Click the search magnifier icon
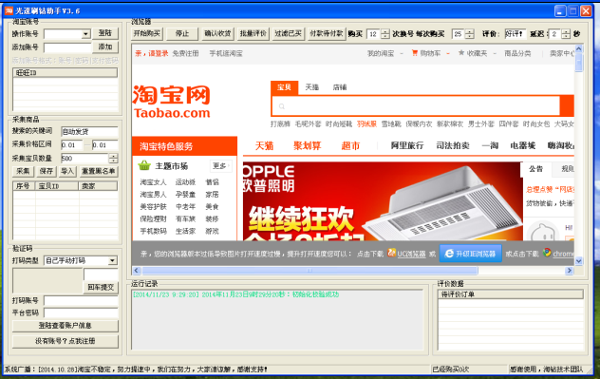600x379 pixels. (x=282, y=106)
